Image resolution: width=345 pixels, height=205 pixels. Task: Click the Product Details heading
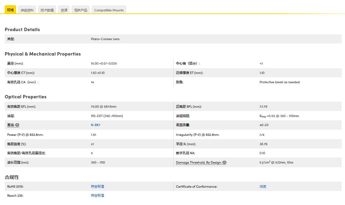tap(22, 29)
